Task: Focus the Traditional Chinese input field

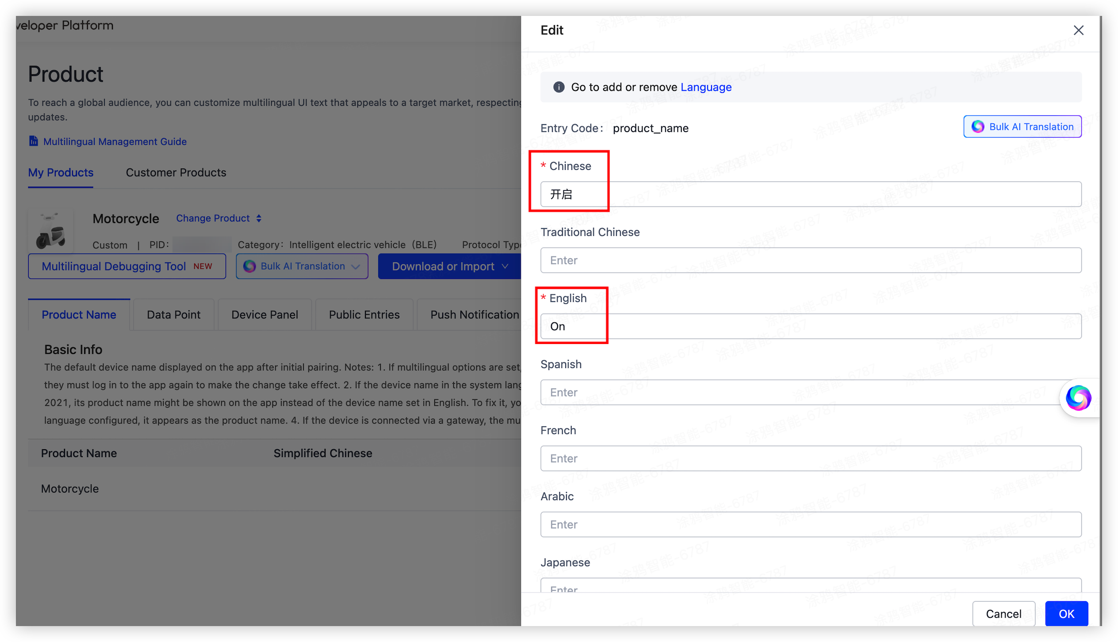Action: [811, 260]
